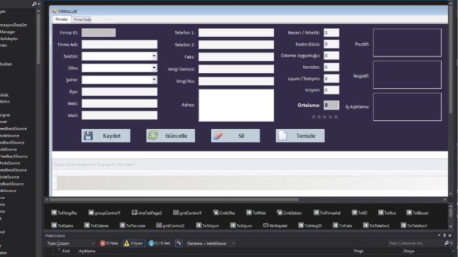The width and height of the screenshot is (458, 257).
Task: Open the Şehir dropdown arrow
Action: pos(154,80)
